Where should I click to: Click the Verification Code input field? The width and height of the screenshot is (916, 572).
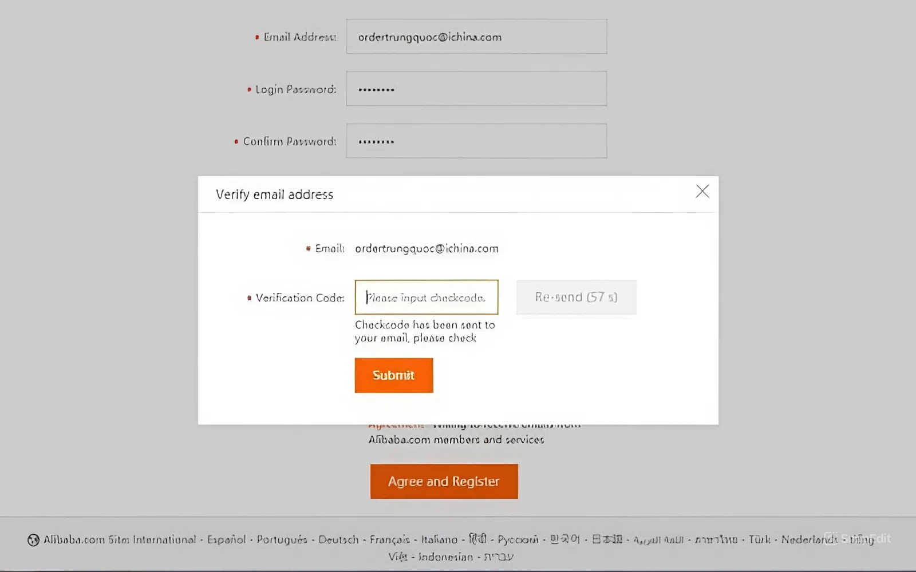click(427, 297)
